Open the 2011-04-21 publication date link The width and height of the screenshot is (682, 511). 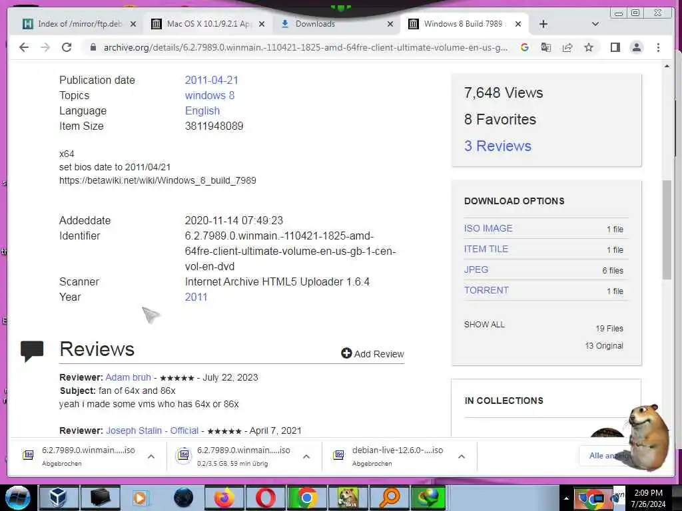coord(211,81)
